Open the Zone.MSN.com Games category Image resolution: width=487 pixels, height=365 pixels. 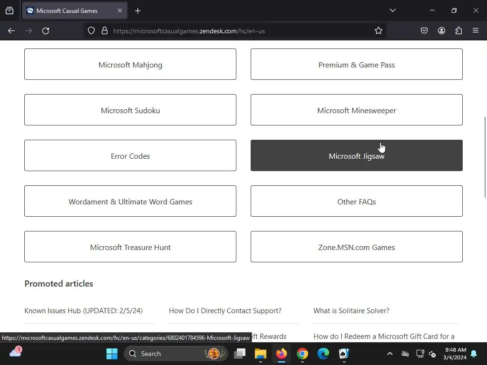tap(357, 247)
